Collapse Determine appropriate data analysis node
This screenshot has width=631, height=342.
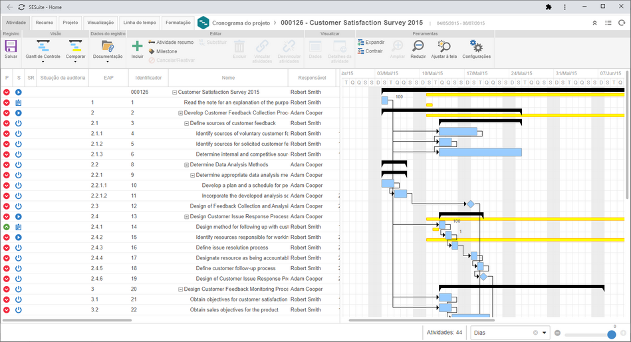pyautogui.click(x=193, y=175)
